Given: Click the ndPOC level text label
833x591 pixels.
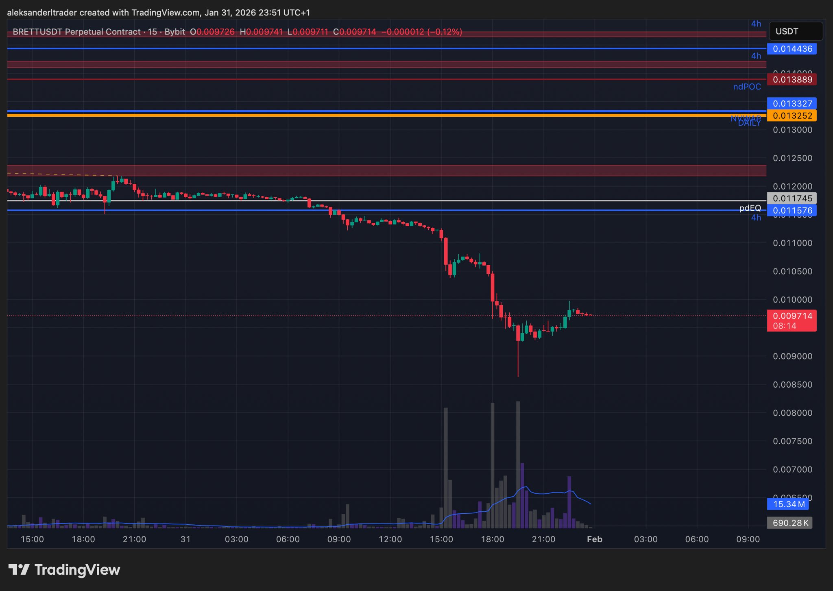Looking at the screenshot, I should coord(747,87).
